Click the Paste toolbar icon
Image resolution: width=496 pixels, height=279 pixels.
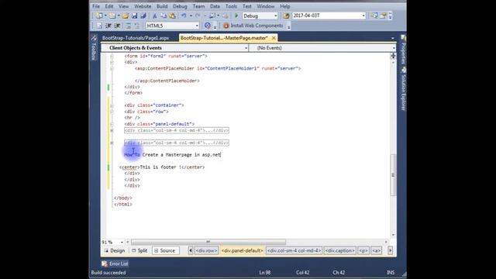point(172,15)
